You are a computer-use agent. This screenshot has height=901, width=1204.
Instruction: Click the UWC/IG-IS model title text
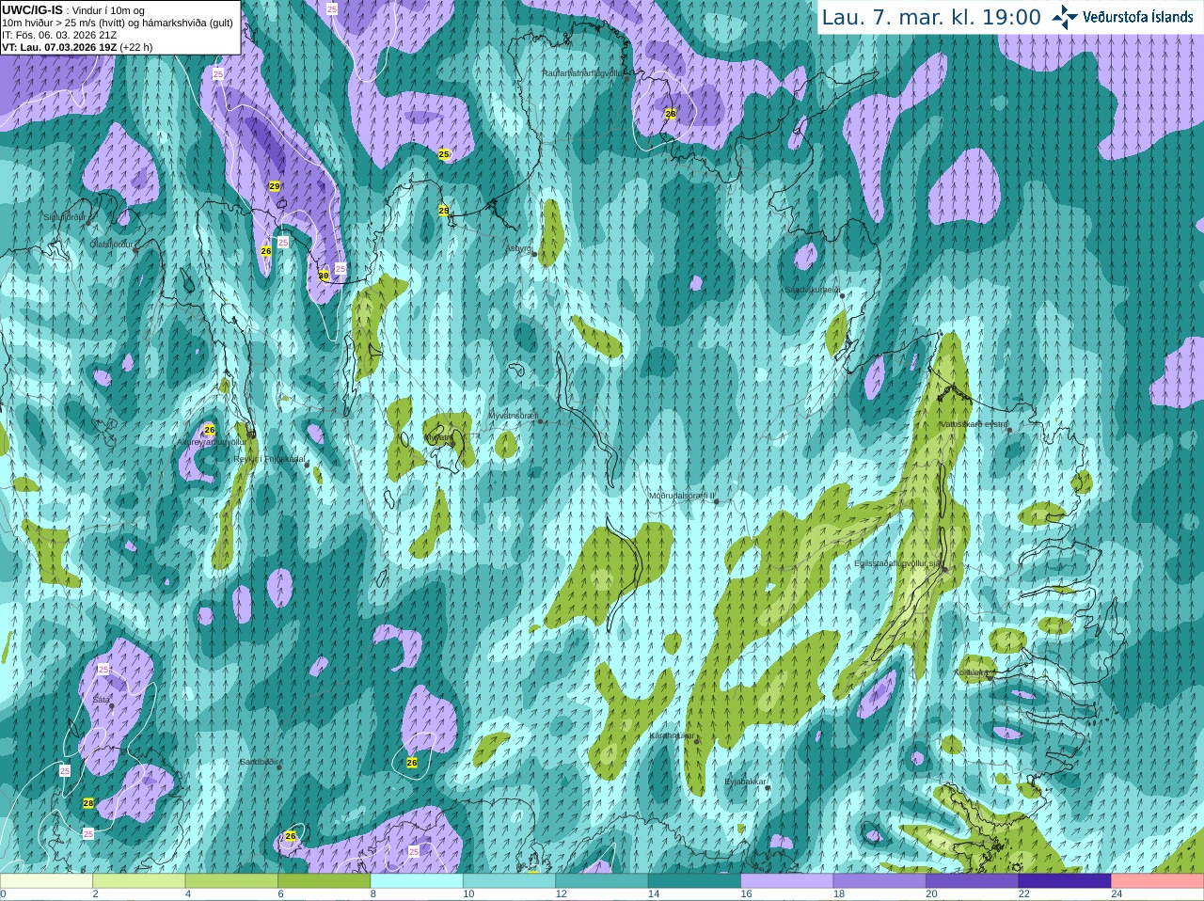[x=33, y=9]
